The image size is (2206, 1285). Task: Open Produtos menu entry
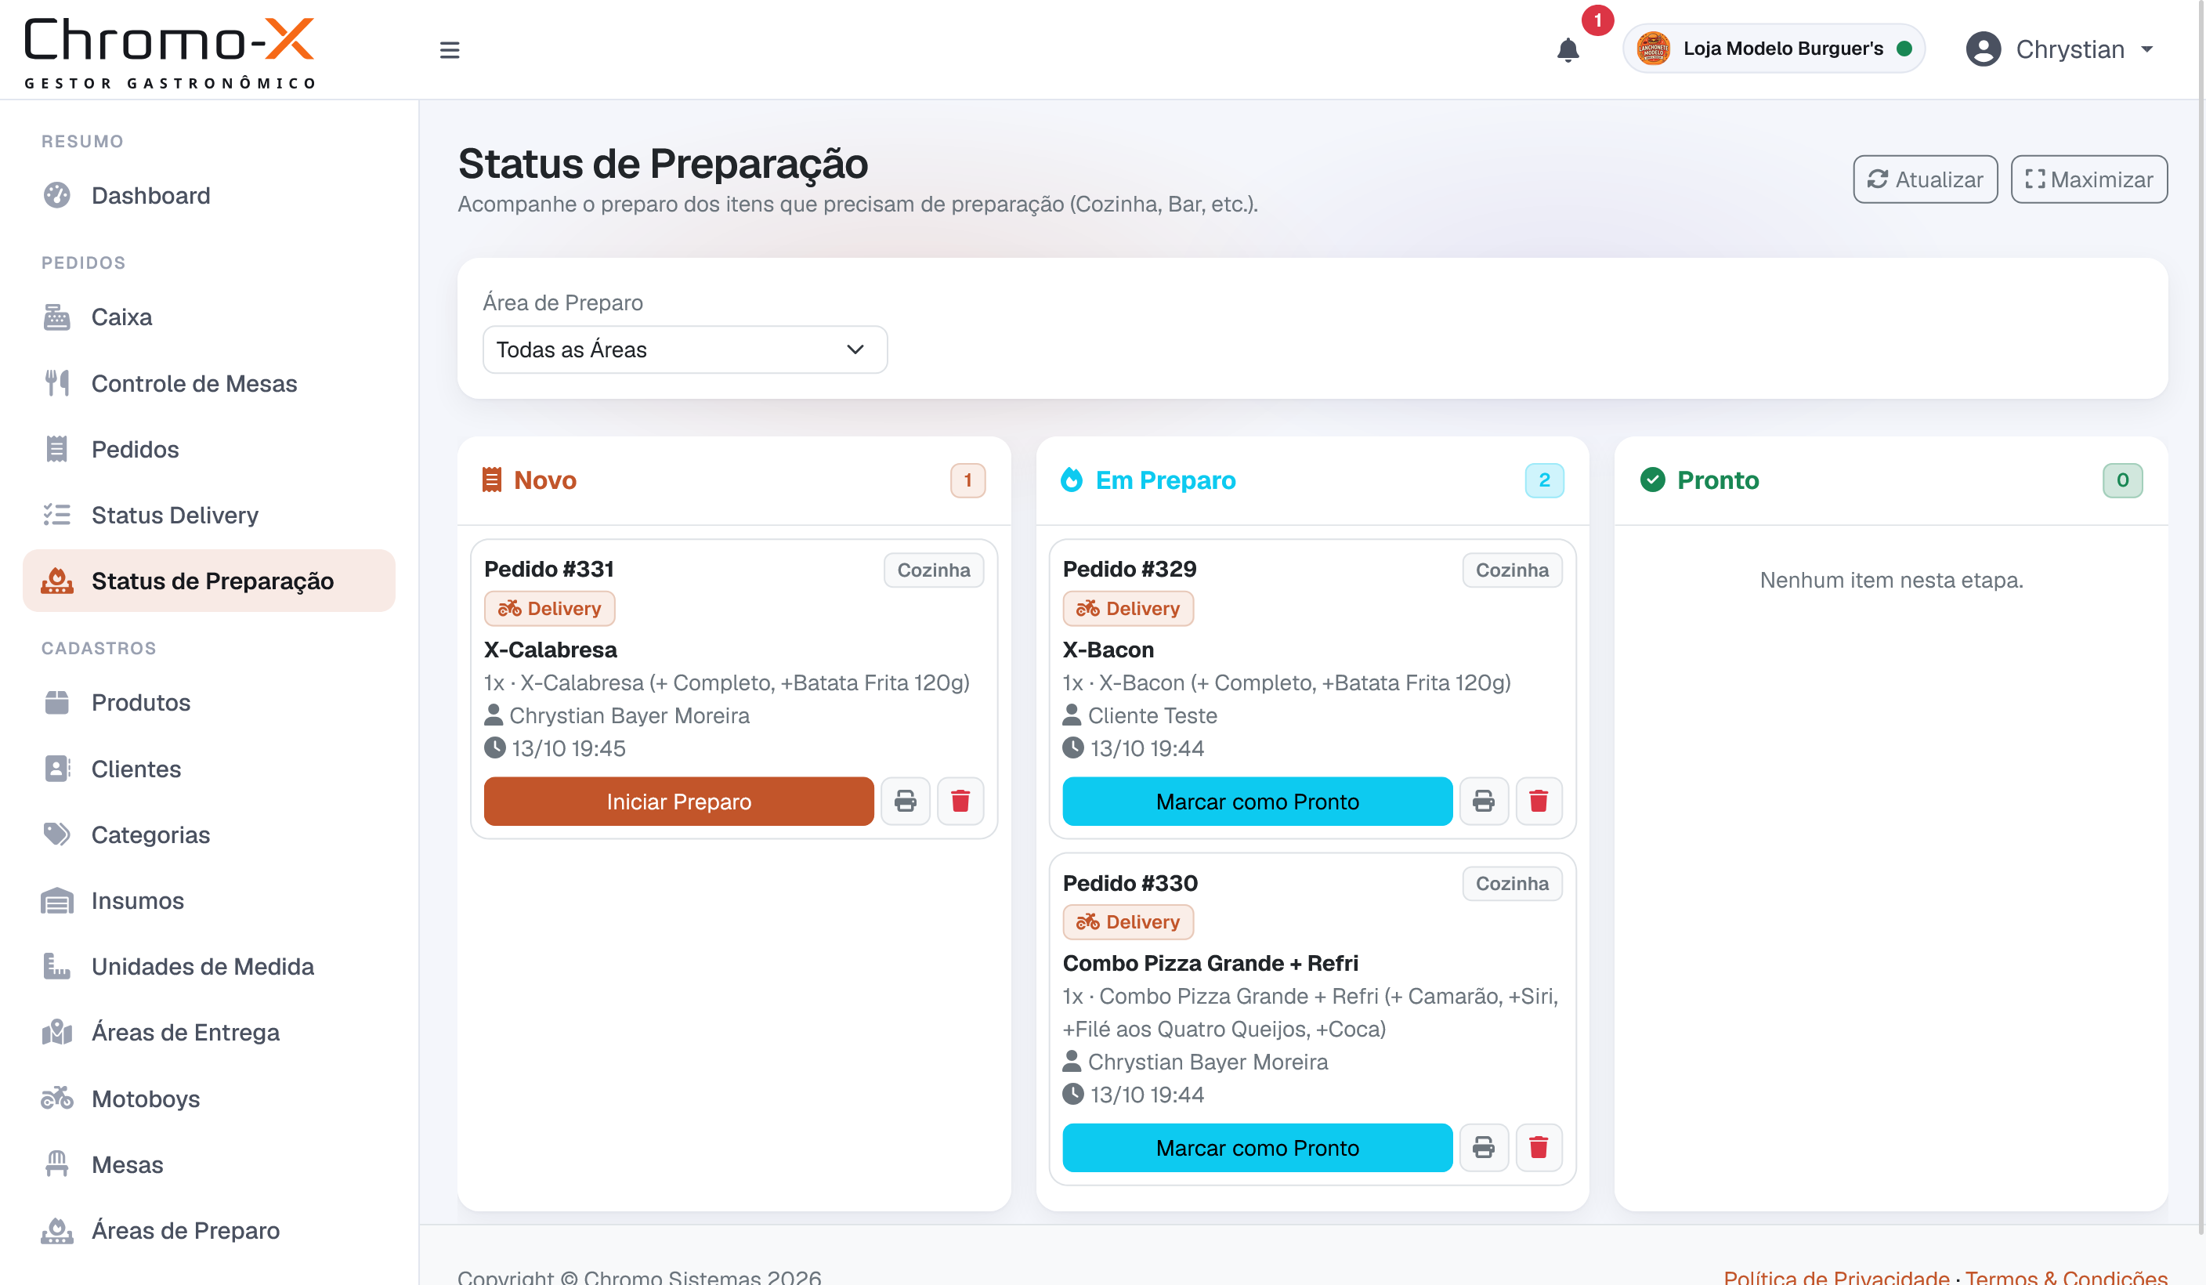[208, 702]
